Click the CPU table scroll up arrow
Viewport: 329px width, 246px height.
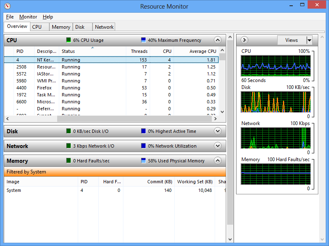coord(222,50)
